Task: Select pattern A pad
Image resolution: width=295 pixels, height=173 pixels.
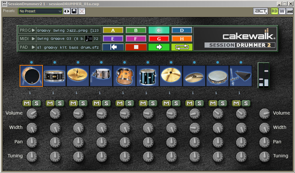Action: pos(113,30)
